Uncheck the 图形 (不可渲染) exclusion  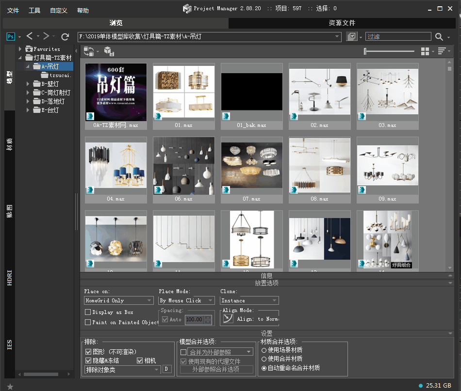click(88, 352)
